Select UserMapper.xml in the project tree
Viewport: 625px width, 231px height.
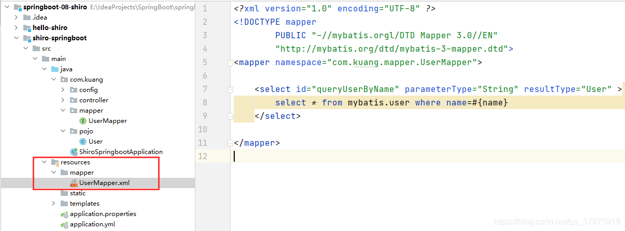104,183
